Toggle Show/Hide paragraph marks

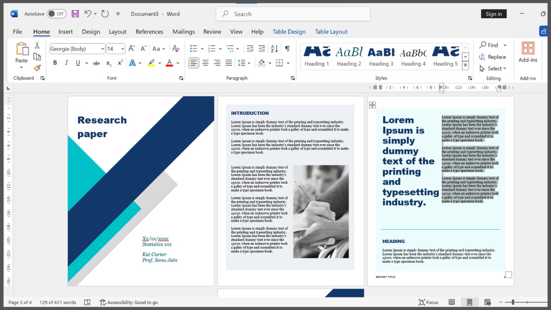pyautogui.click(x=287, y=49)
